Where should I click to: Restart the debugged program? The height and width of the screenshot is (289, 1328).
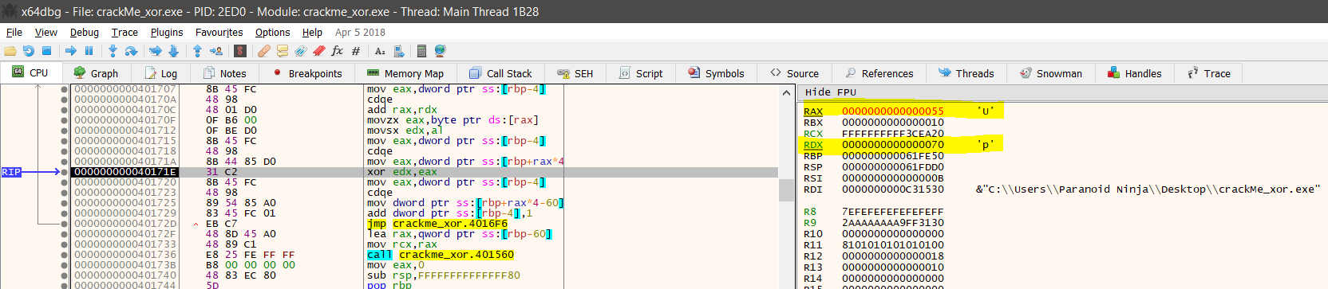click(29, 51)
